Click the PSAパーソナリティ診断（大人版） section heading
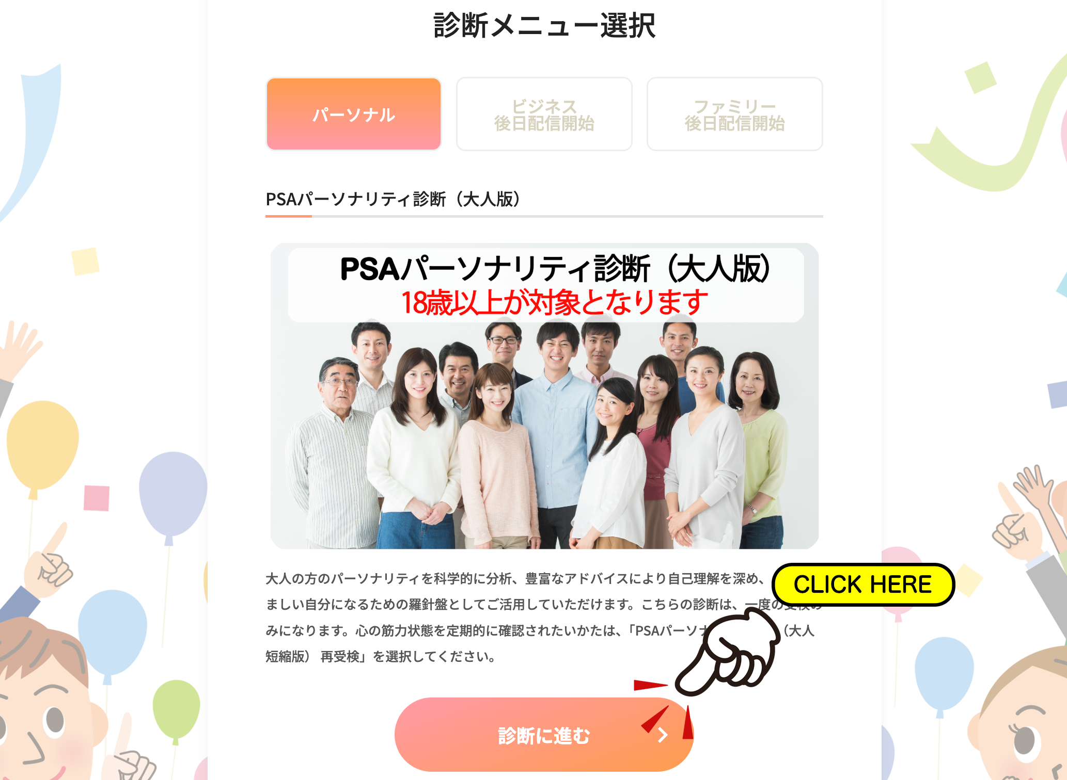The image size is (1067, 780). click(x=393, y=199)
